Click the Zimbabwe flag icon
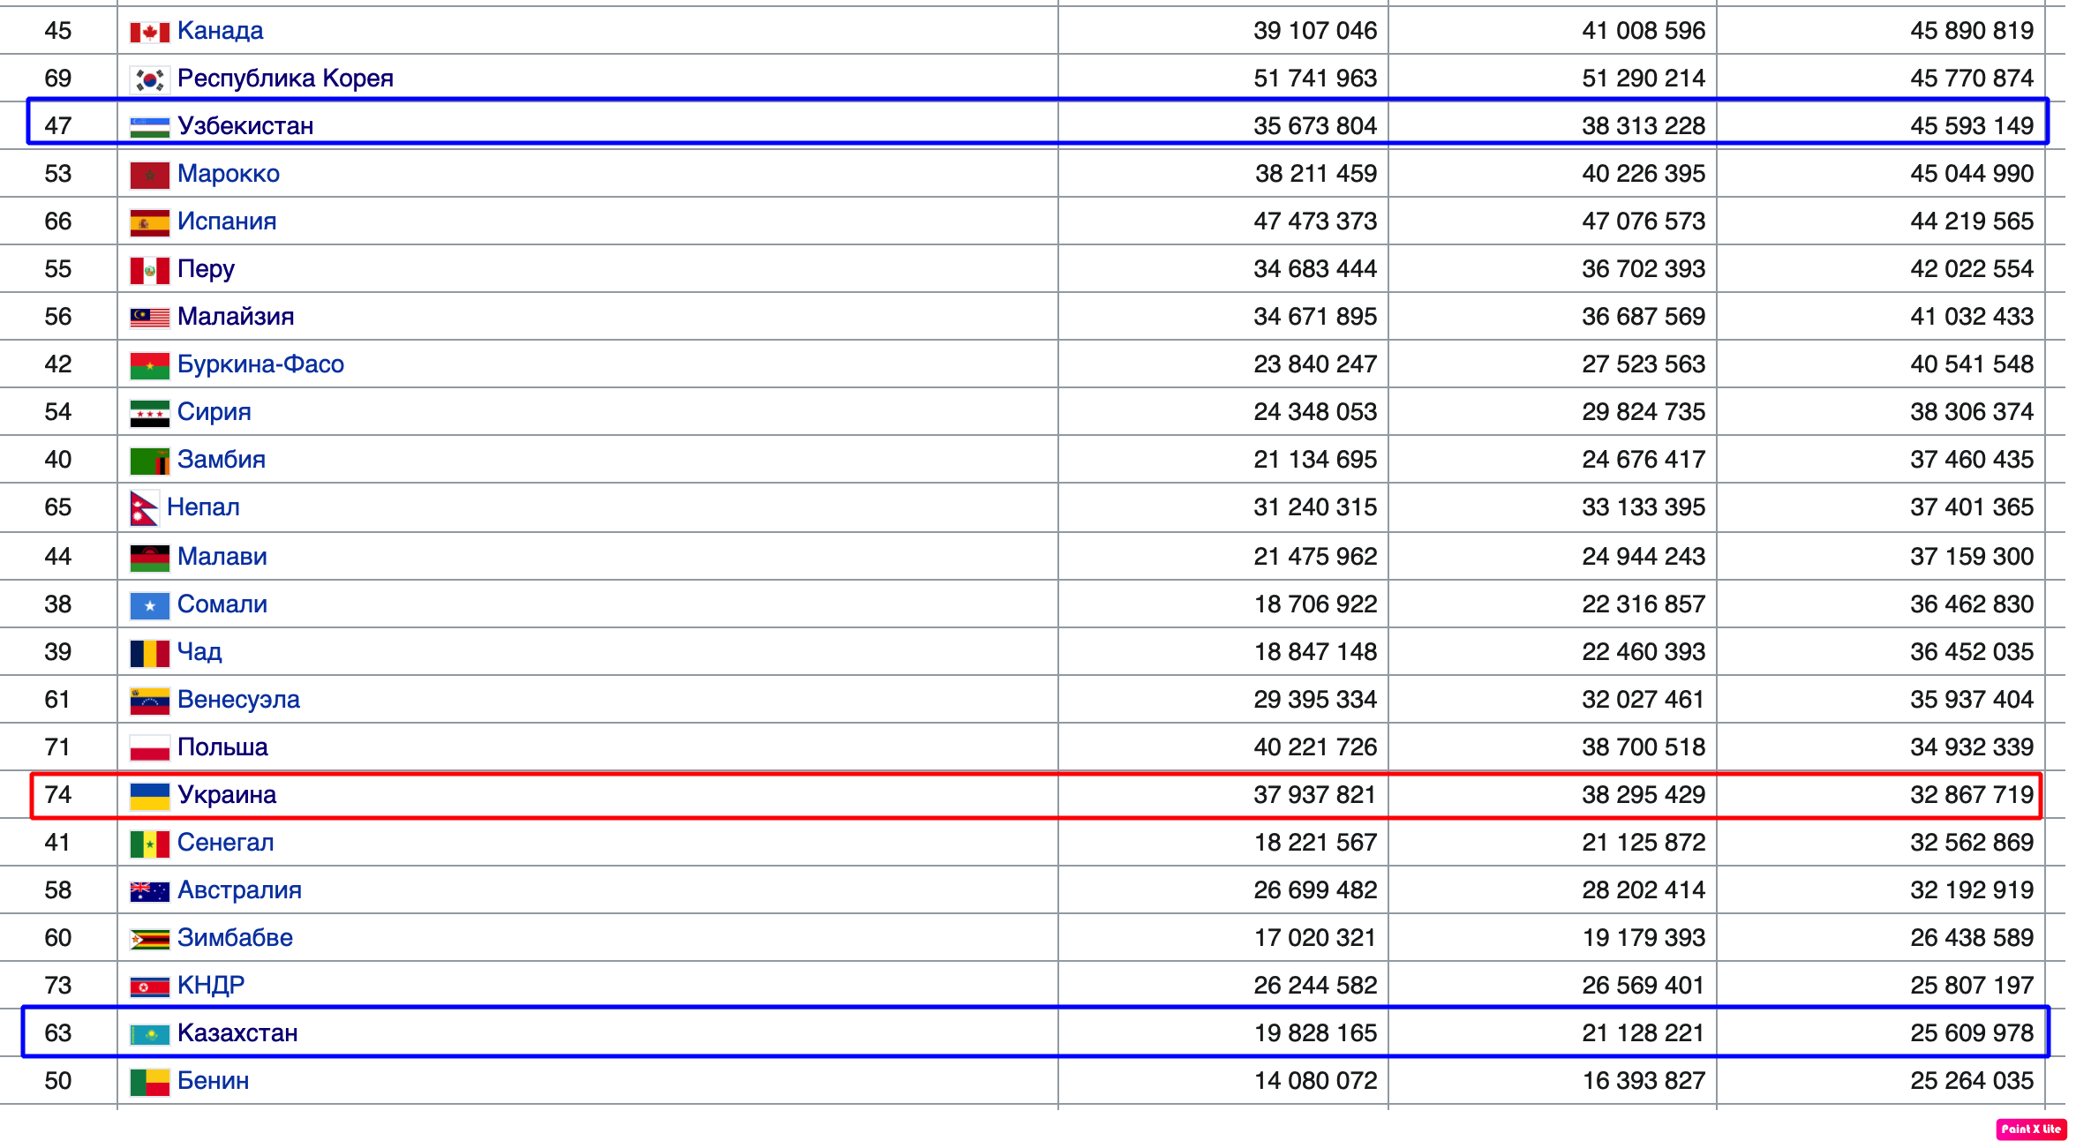This screenshot has height=1148, width=2076. 149,940
